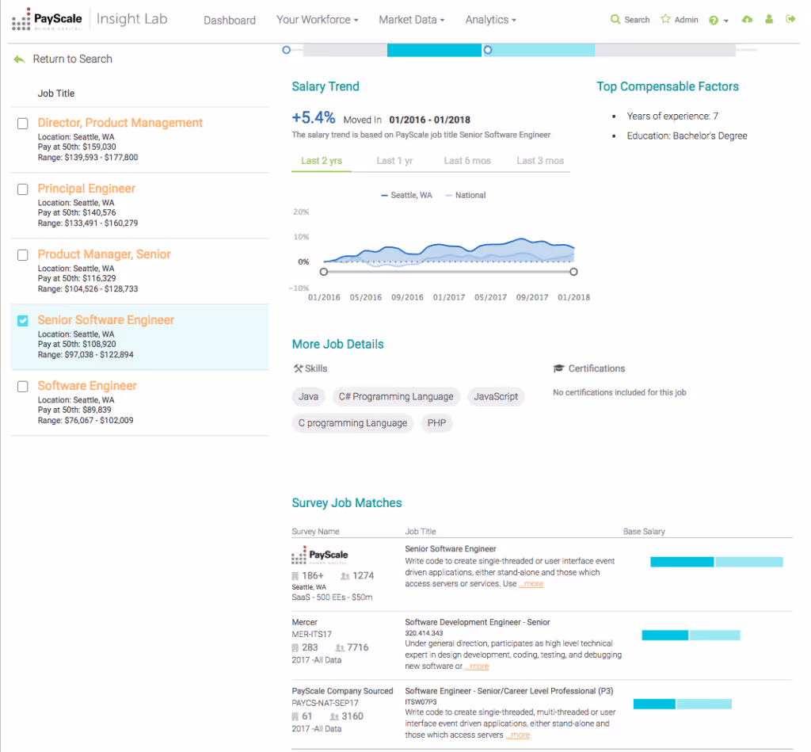Screen dimensions: 811x752
Task: Open the help question mark icon
Action: click(x=714, y=20)
